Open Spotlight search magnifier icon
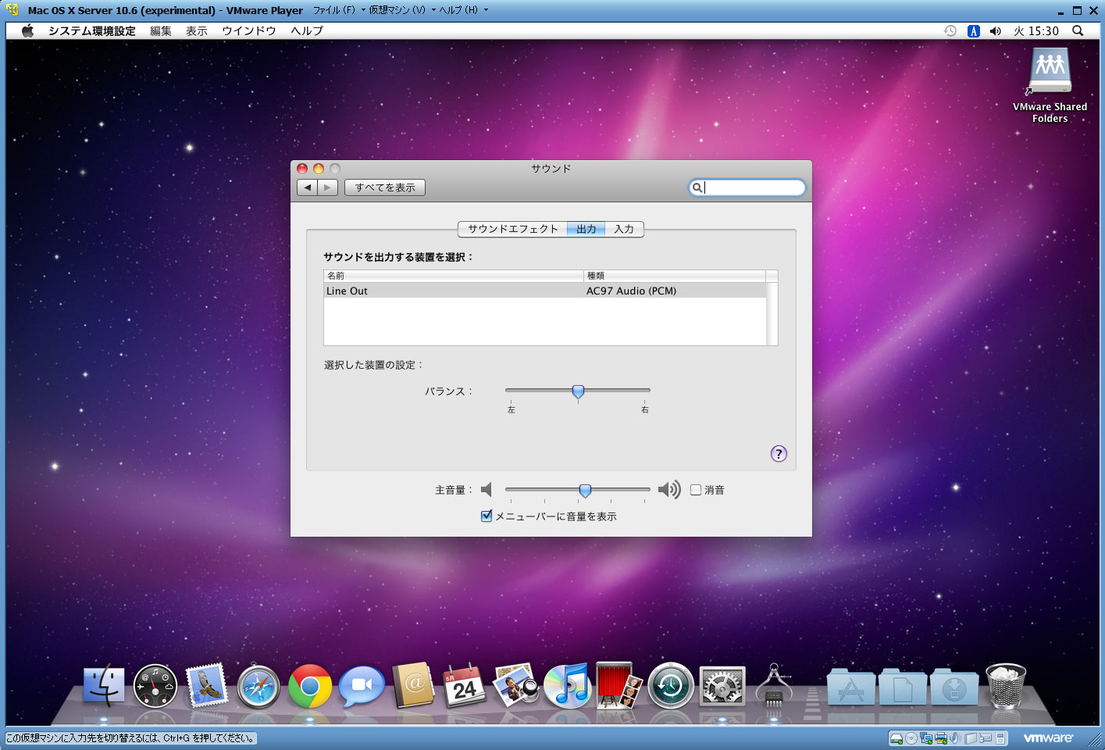 tap(1078, 31)
